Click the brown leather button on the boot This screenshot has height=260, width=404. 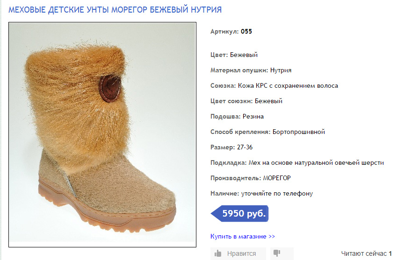(110, 87)
